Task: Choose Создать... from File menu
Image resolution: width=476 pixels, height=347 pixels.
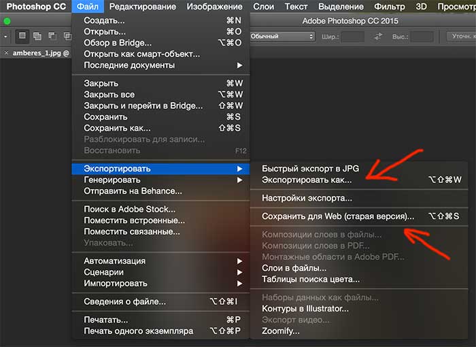Action: coord(161,20)
